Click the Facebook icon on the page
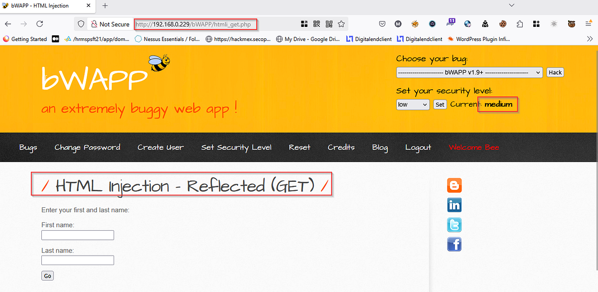Viewport: 598px width, 292px height. [x=454, y=244]
